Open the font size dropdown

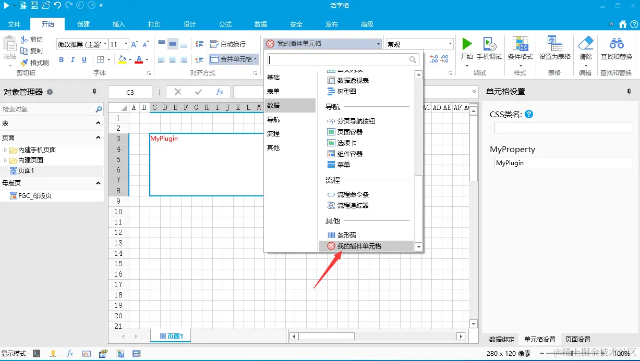pyautogui.click(x=127, y=44)
